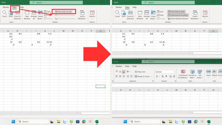Open Help tab in top-right Excel window
The width and height of the screenshot is (222, 125).
134,7
